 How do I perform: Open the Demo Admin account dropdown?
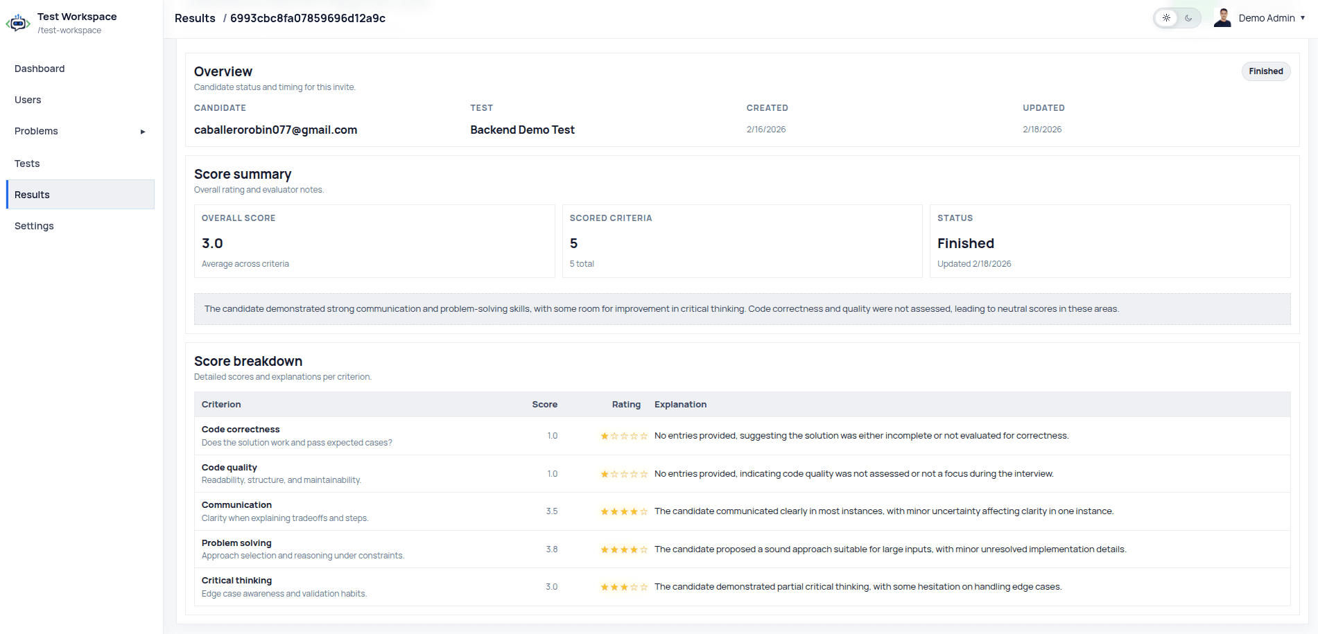pyautogui.click(x=1306, y=18)
